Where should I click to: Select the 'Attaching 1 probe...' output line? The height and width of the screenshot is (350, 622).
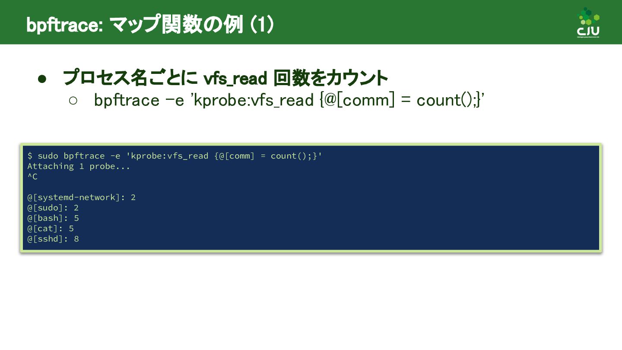point(79,166)
